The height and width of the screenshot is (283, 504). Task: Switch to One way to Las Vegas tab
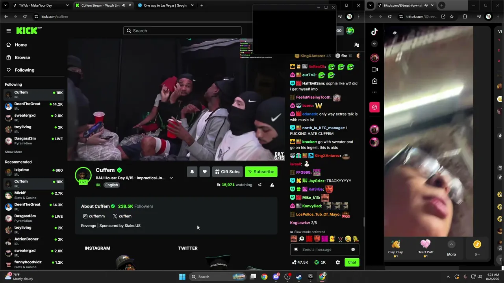tap(165, 6)
